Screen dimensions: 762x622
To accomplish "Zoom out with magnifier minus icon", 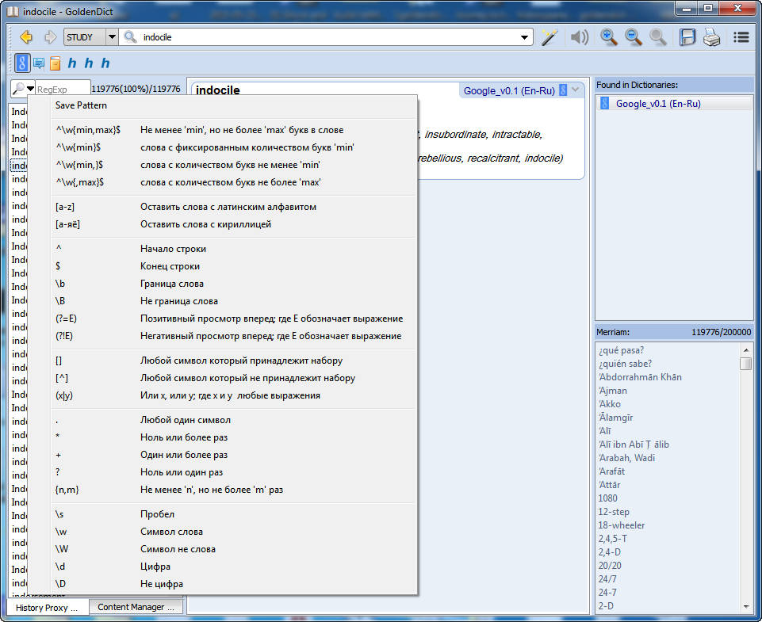I will click(634, 37).
